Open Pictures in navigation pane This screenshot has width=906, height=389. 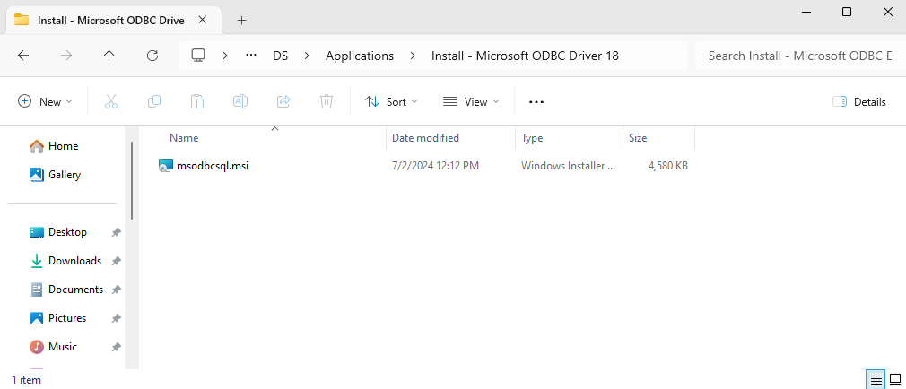click(x=57, y=318)
